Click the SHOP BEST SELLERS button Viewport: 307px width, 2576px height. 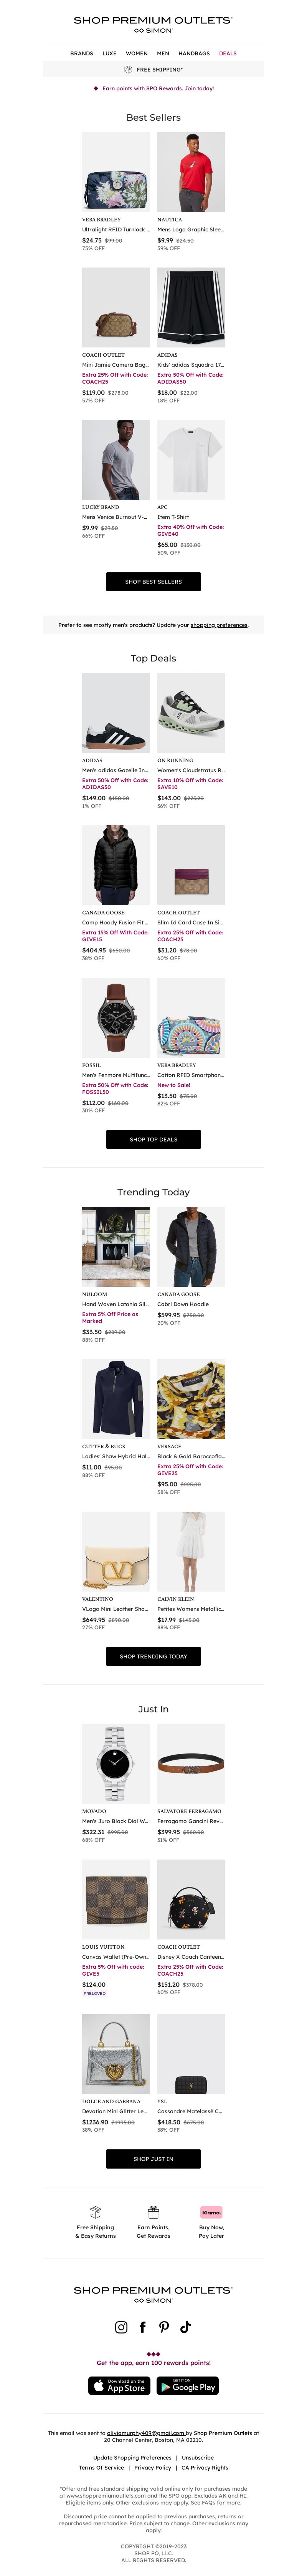153,582
